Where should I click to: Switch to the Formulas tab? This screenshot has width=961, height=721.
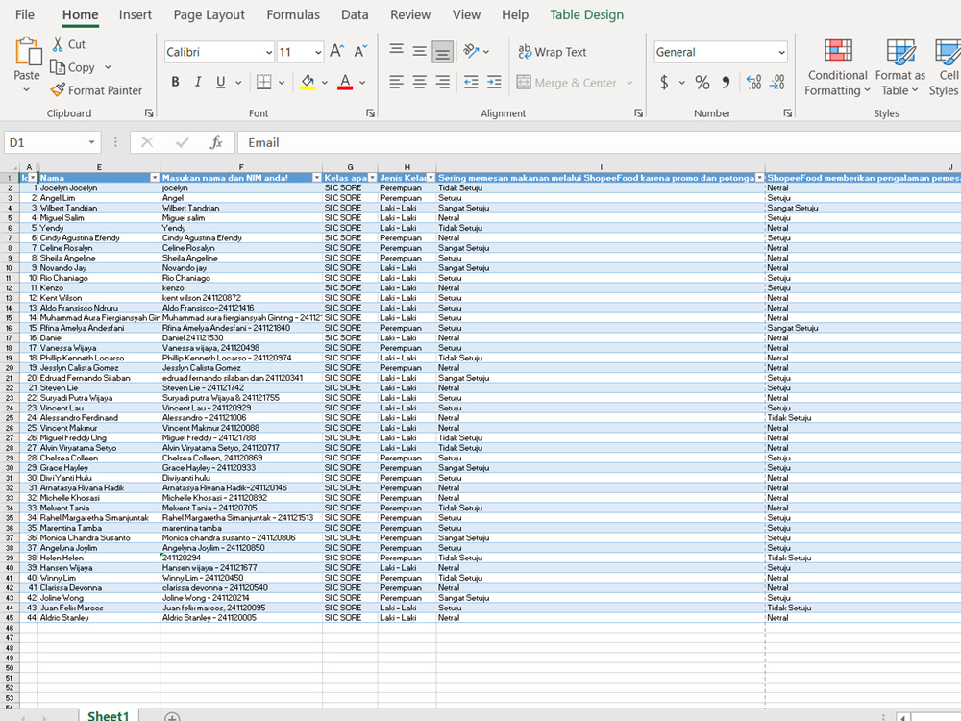(293, 14)
